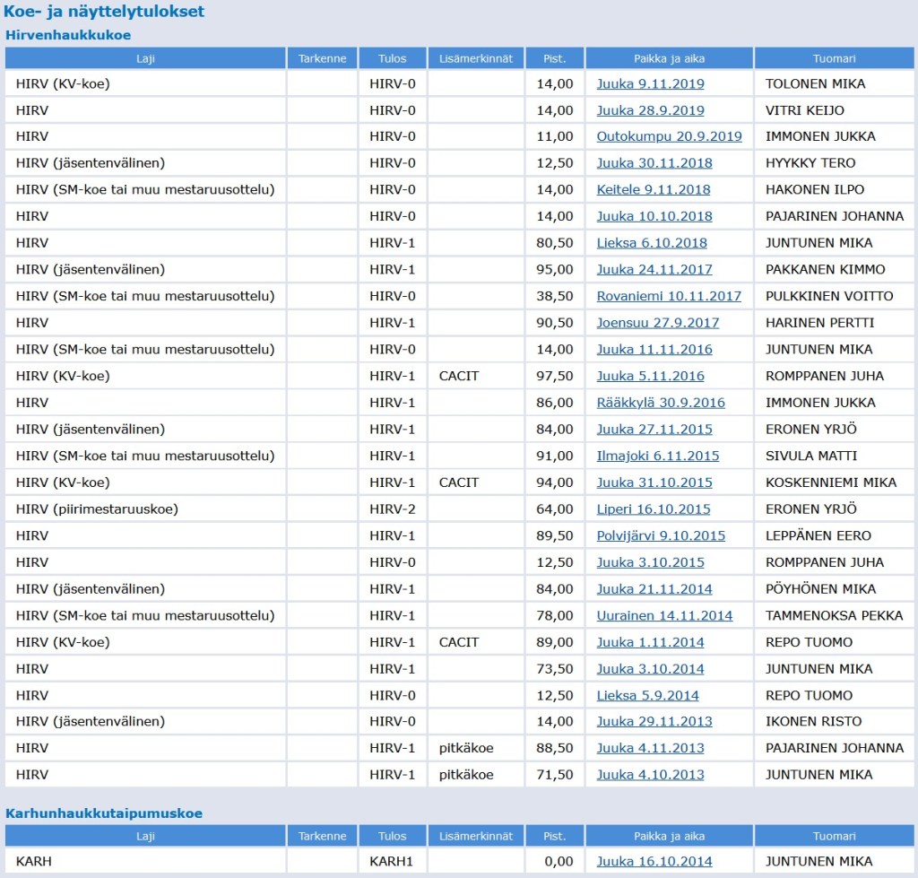The height and width of the screenshot is (878, 918).
Task: Open the Joensuu 27.9.2017 link
Action: pos(657,323)
